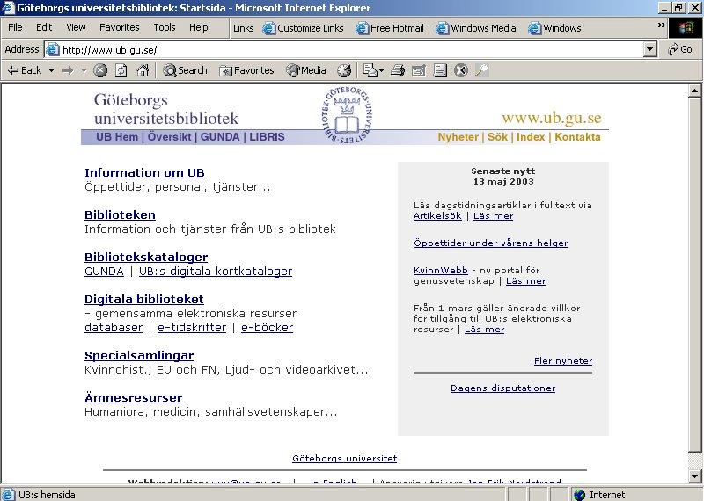Open the Free Hotmail link shortcut
The image size is (704, 501).
(x=390, y=28)
